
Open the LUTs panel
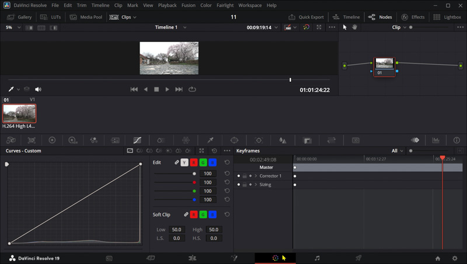50,18
